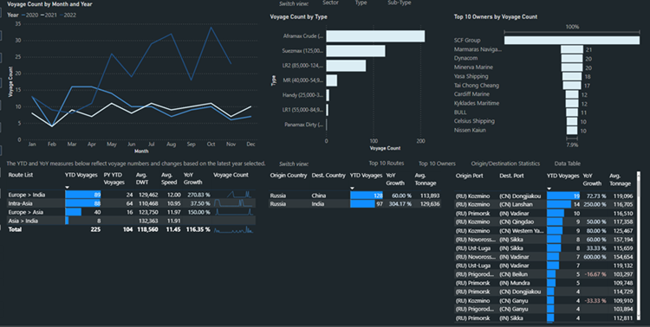Open the Top 10 Owners view
Screen dimensions: 650x327
point(437,163)
